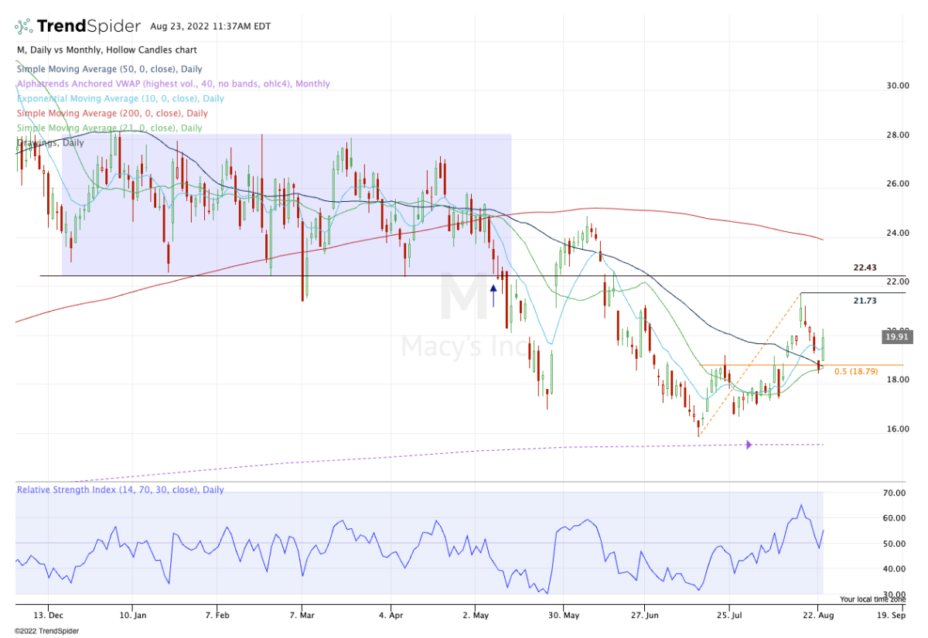This screenshot has height=638, width=928.
Task: Open the 'M, Daily vs Monthly, Hollow Candles chart' title
Action: 106,50
